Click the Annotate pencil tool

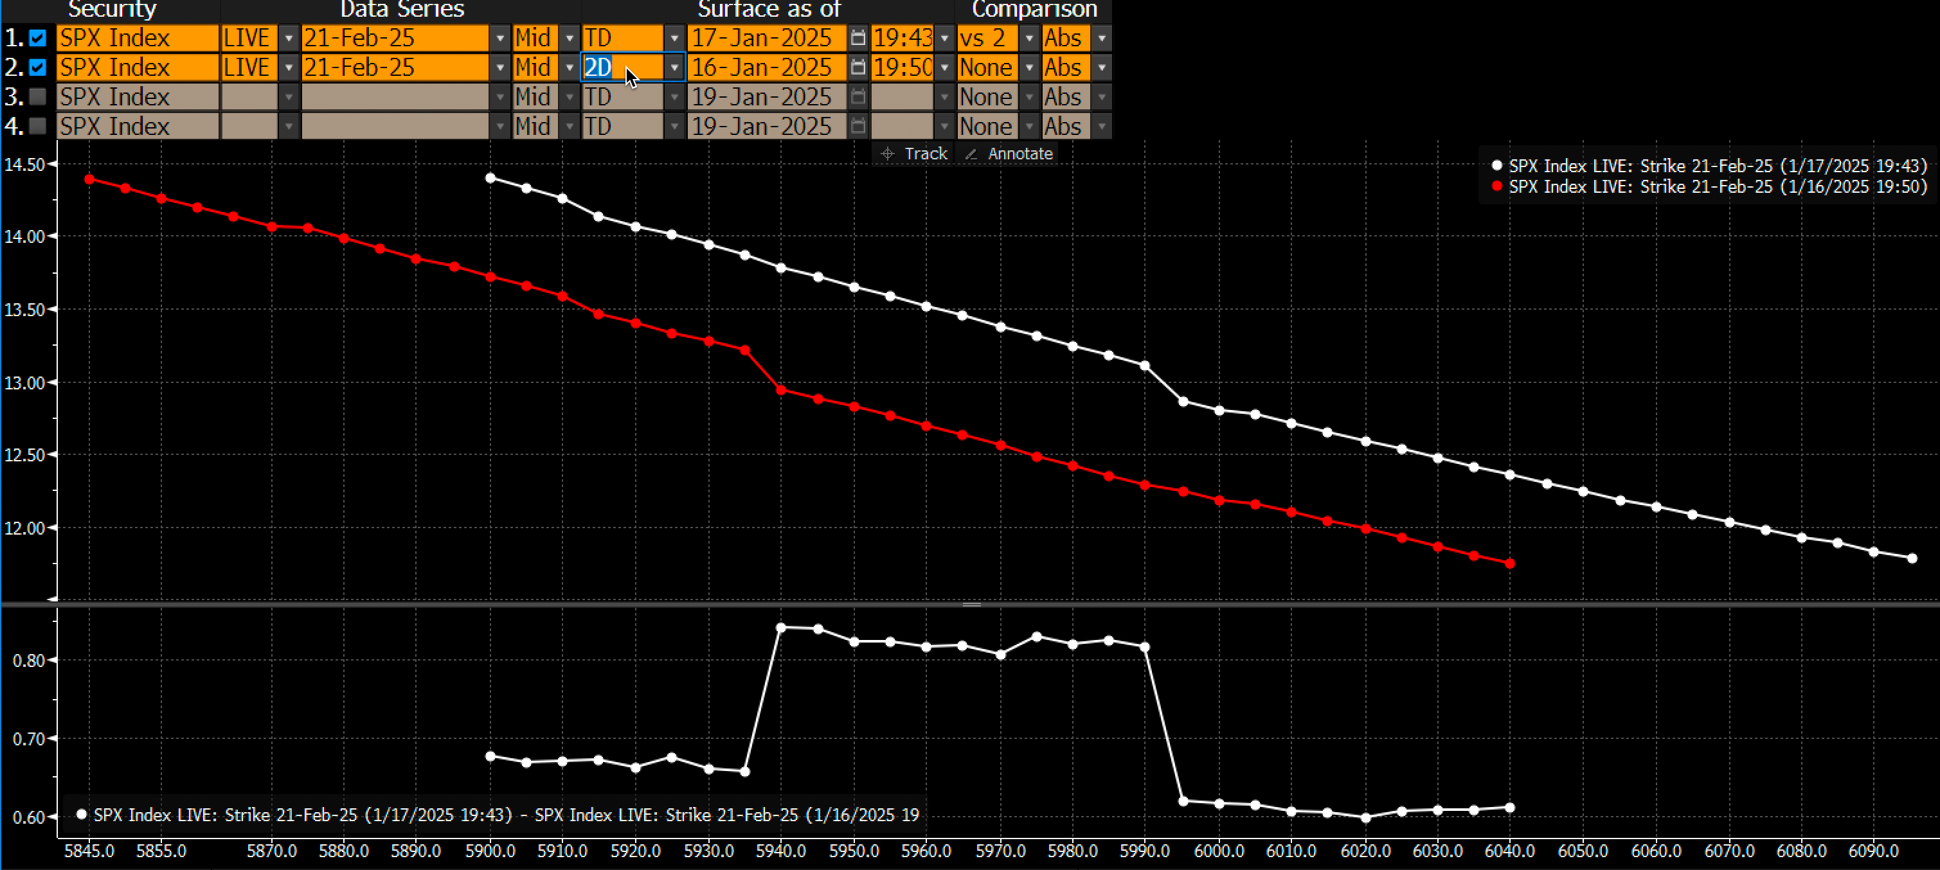click(x=1010, y=154)
